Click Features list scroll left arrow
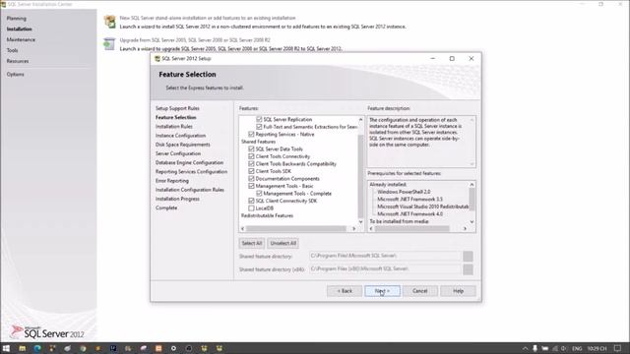 click(242, 229)
